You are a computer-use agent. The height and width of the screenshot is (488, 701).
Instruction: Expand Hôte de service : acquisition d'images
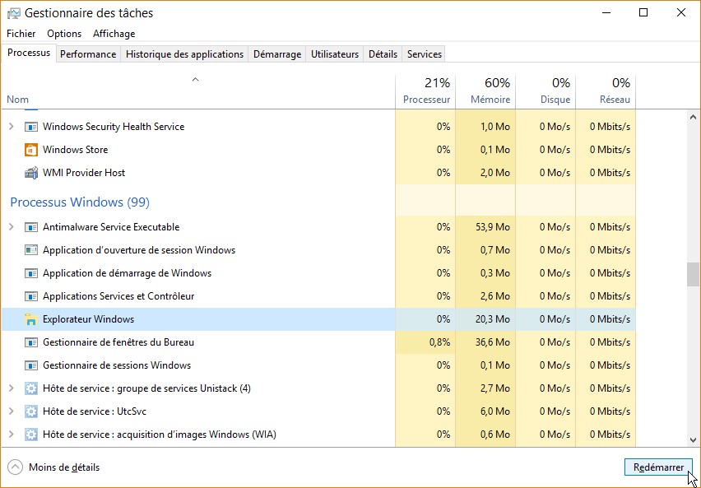12,435
